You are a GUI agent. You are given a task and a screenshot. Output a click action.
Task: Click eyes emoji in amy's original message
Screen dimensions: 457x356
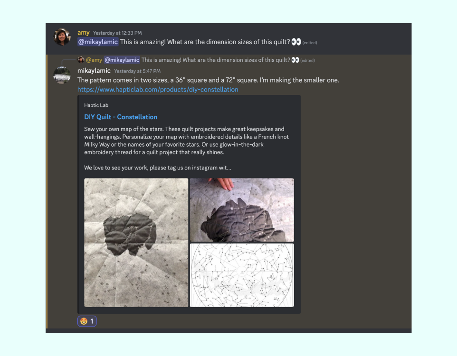[x=296, y=42]
